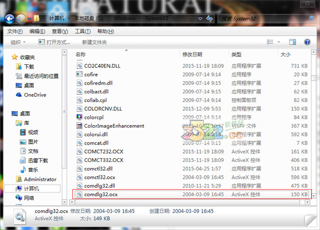Select the cofire application icon
This screenshot has height=230, width=320.
tap(80, 74)
